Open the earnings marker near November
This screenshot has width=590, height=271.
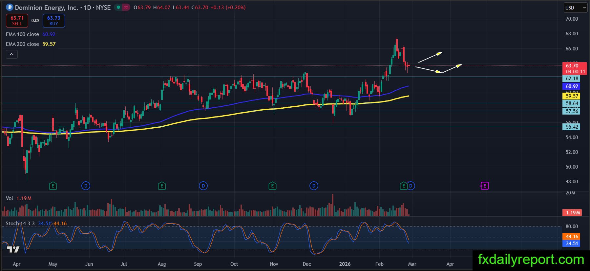click(x=272, y=186)
